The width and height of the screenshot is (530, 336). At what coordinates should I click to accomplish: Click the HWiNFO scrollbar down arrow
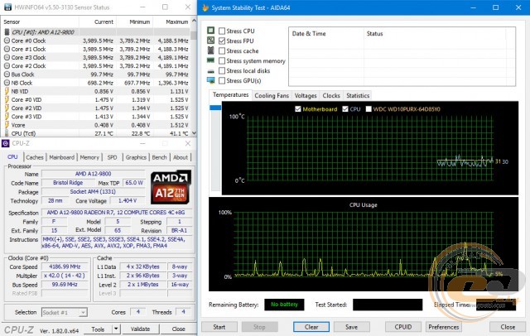click(x=194, y=133)
